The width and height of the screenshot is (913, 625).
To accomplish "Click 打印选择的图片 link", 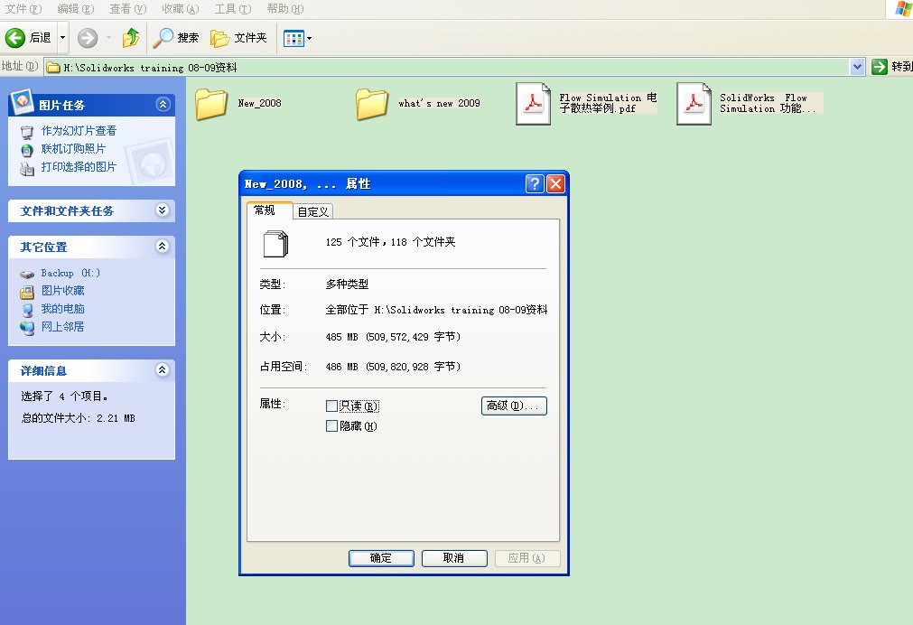I will 79,166.
